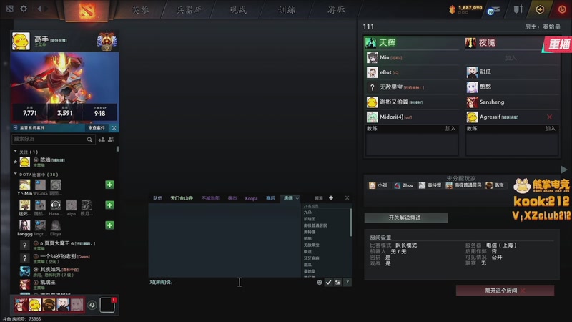Viewport: 572px width, 322px height.
Task: Open the 高手 profile avatar
Action: (21, 42)
